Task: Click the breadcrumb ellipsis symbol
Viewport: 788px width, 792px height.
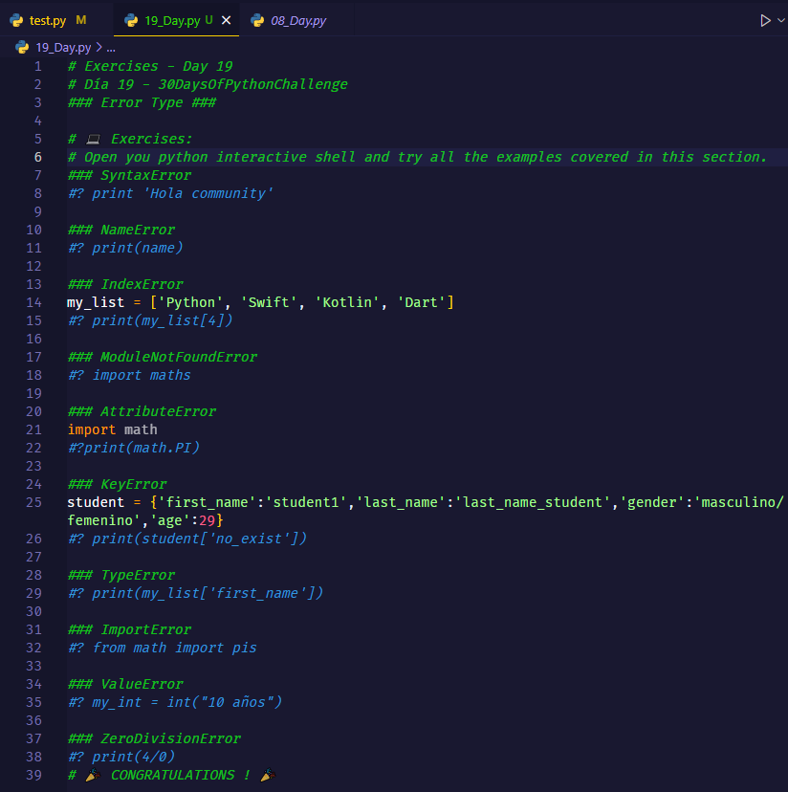Action: [x=111, y=48]
